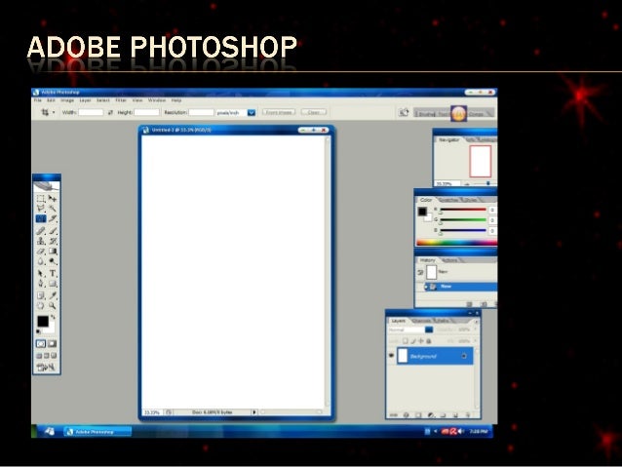Switch to the Swatches tab
Screen dimensions: 622x467
448,200
